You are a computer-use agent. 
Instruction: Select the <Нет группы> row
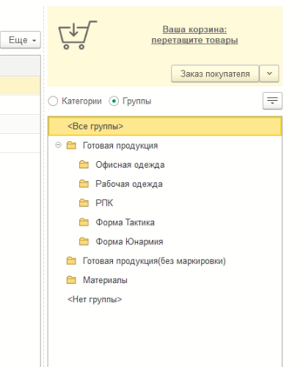click(95, 299)
